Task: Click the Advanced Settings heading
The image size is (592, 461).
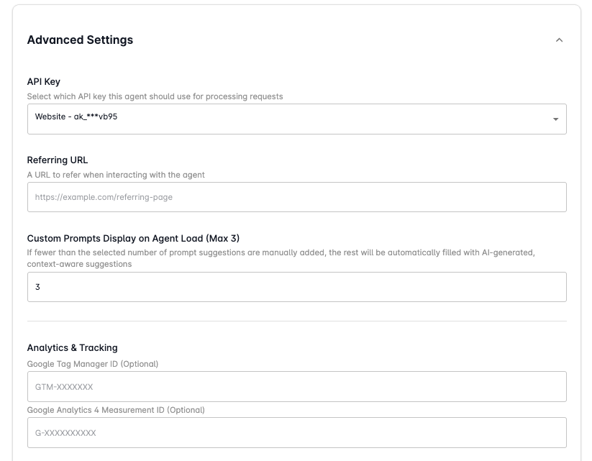Action: (80, 40)
